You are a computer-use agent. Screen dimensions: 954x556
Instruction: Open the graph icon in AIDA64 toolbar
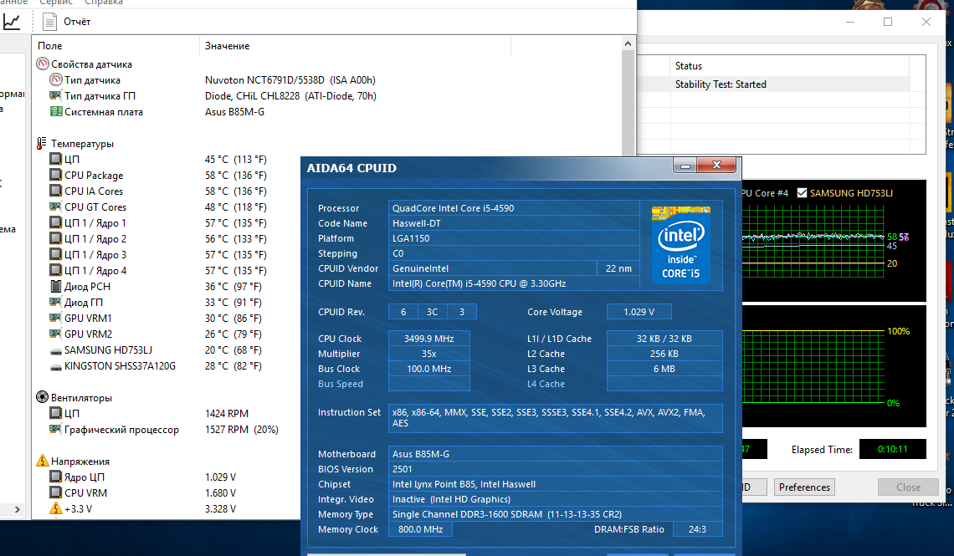(12, 22)
